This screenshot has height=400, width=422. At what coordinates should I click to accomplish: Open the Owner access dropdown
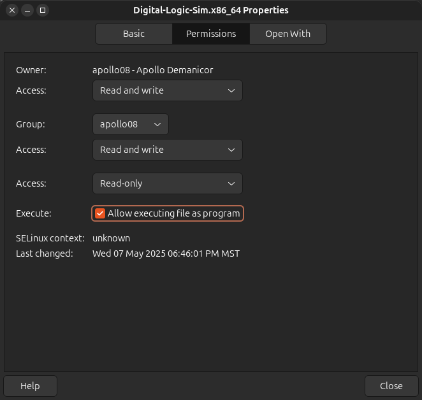coord(167,90)
